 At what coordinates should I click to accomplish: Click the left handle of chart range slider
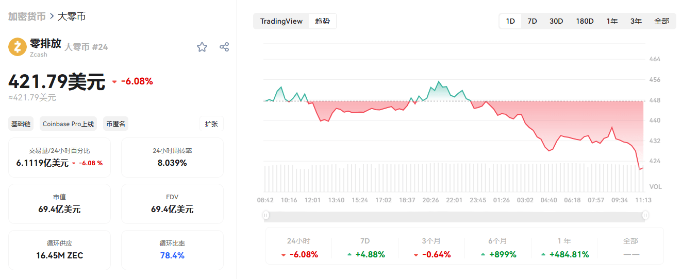[x=266, y=216]
